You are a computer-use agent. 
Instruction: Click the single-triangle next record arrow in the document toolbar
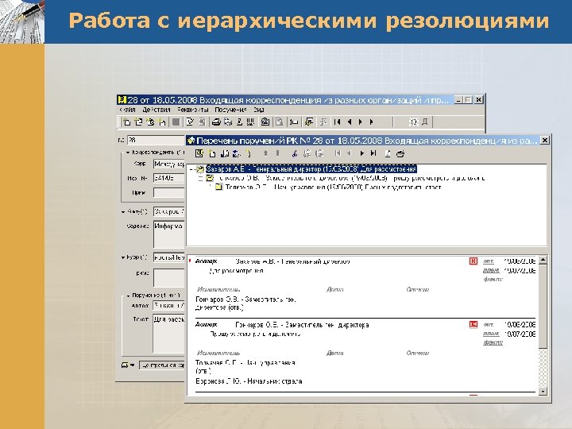(x=361, y=122)
